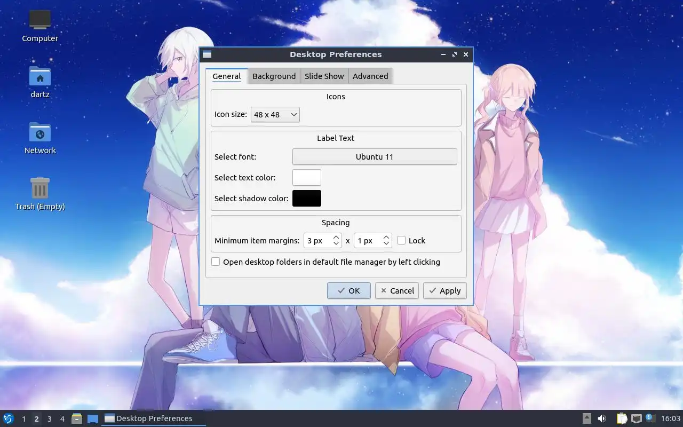Click the 16:03 clock in the tray

tap(671, 418)
